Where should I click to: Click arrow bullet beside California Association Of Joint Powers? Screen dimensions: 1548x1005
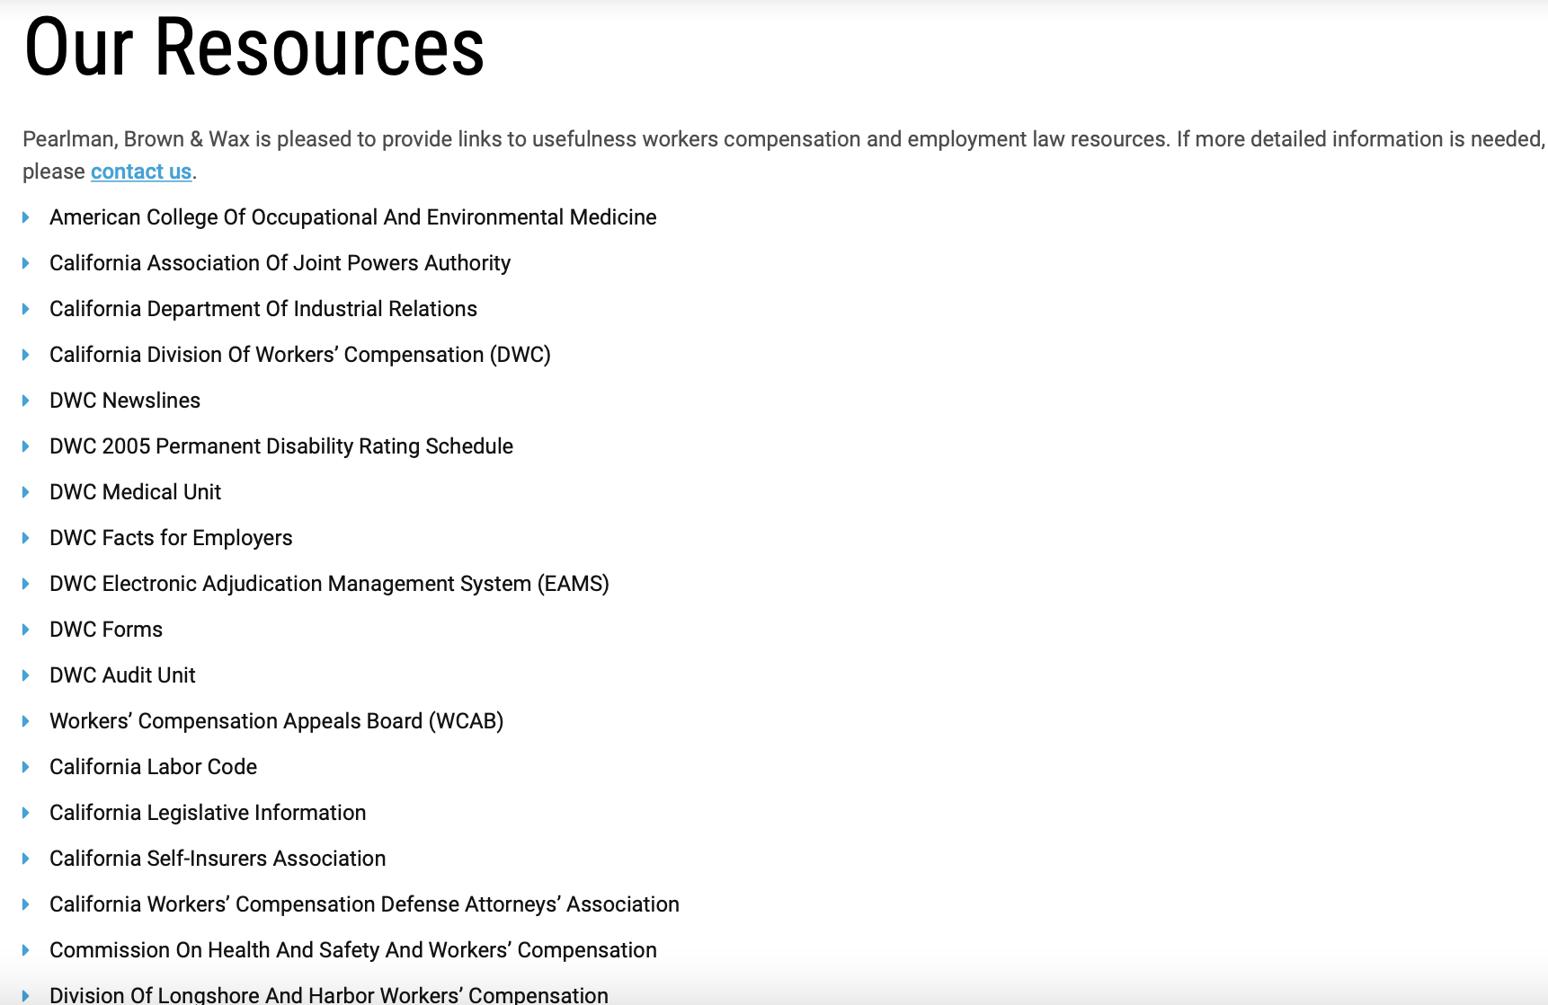(x=26, y=263)
